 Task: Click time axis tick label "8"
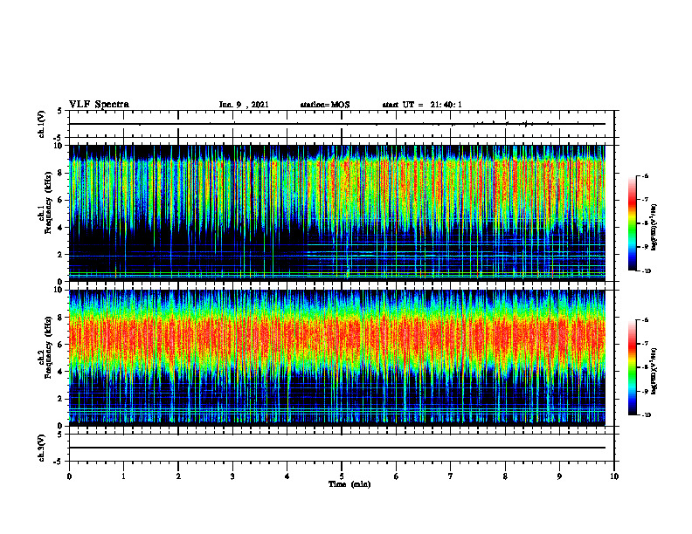[505, 476]
